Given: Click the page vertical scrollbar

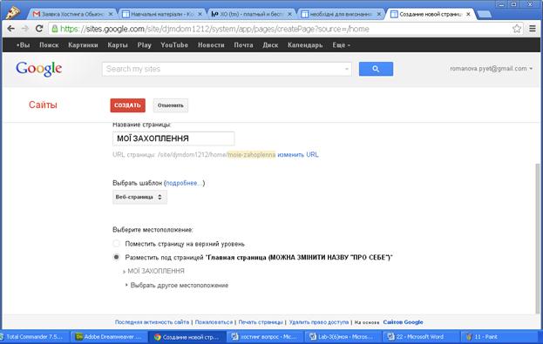Looking at the screenshot, I should coord(538,239).
